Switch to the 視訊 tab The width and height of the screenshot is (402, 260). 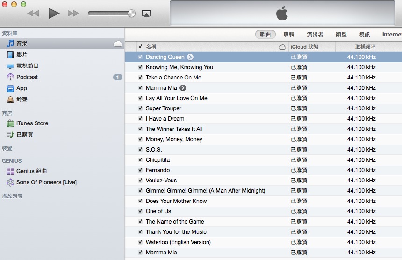tap(365, 34)
